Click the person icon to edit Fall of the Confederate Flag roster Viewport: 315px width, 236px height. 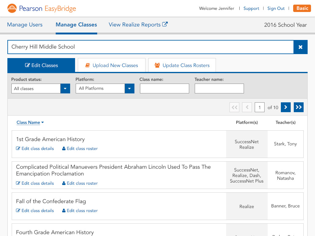point(64,210)
